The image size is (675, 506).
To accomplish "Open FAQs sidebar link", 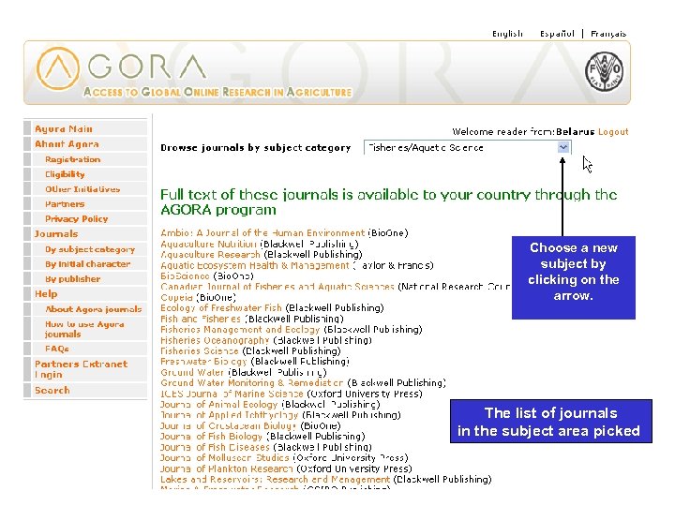I will click(57, 349).
